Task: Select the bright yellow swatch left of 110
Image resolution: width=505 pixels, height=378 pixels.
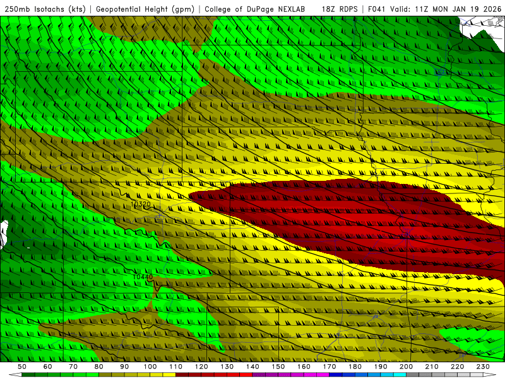Action: [x=169, y=375]
